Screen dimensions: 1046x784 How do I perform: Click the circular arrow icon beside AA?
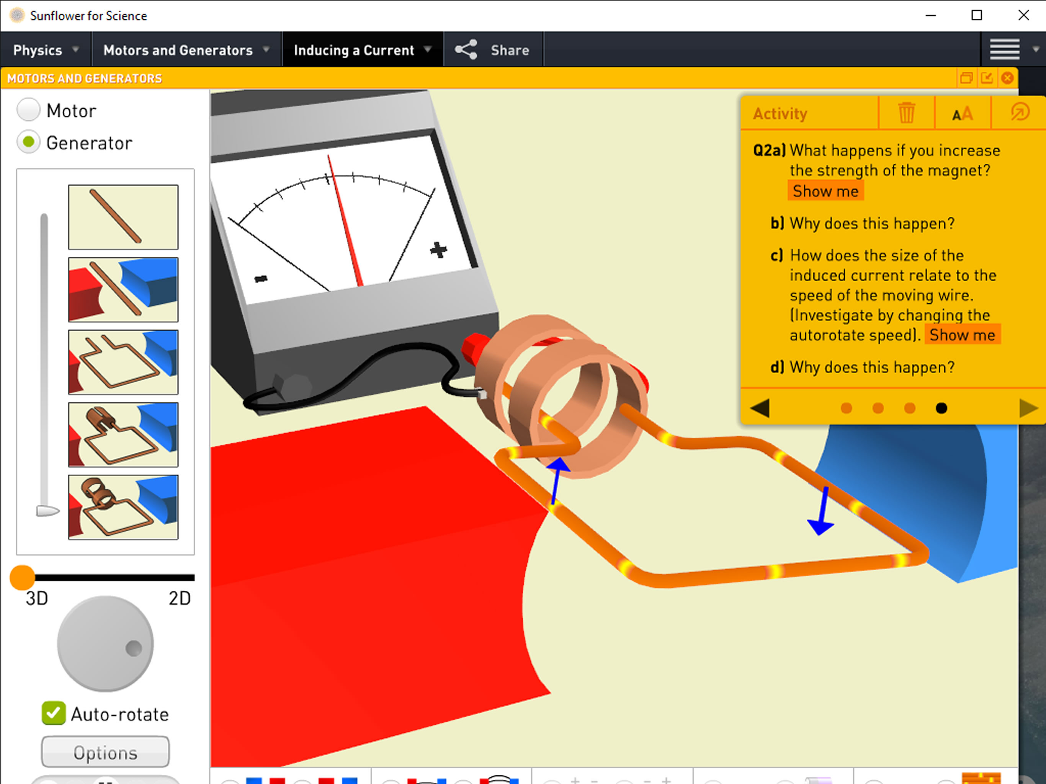point(1020,113)
